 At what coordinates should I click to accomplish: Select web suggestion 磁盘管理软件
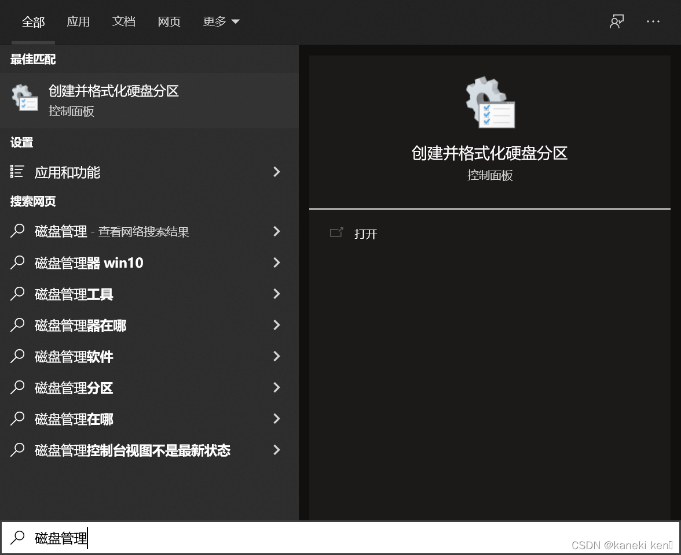(149, 356)
